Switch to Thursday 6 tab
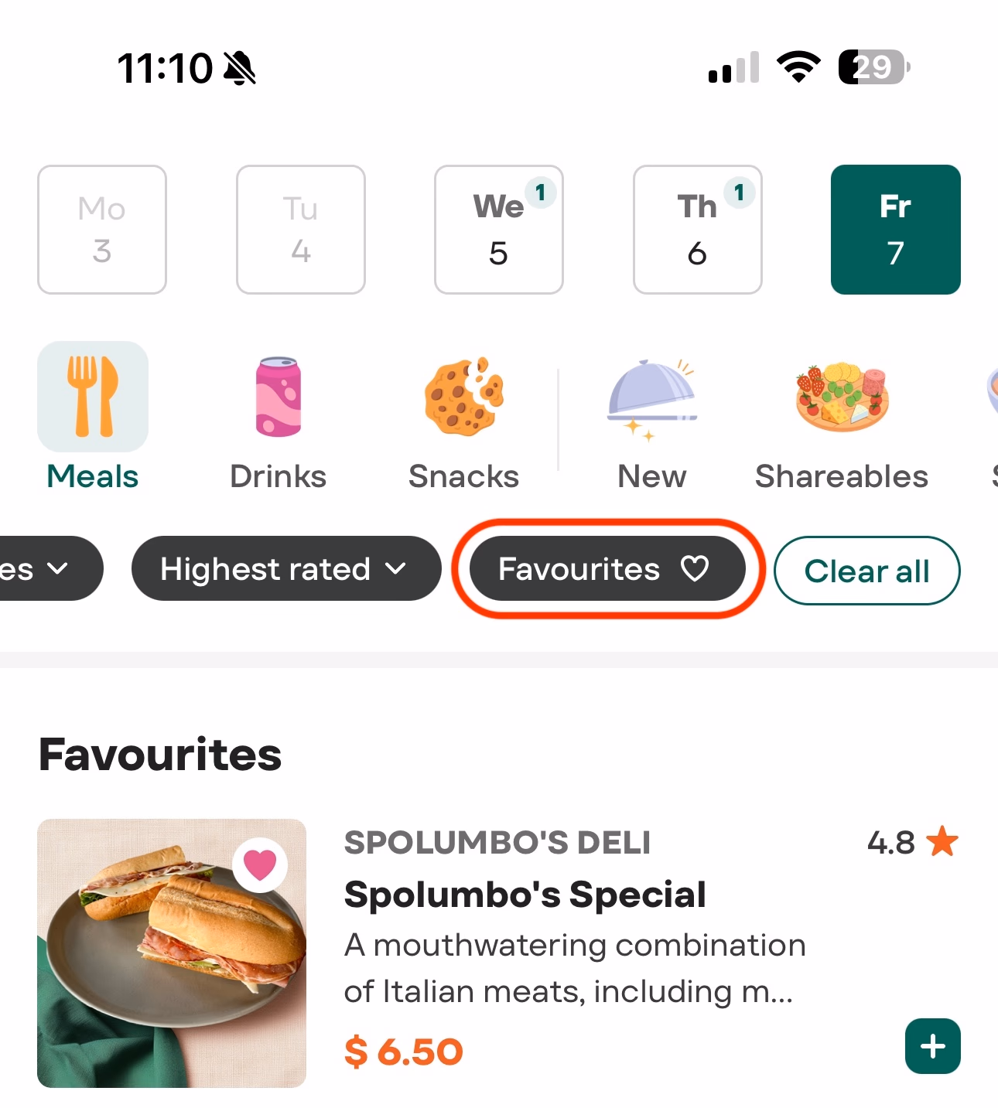The image size is (998, 1108). point(697,230)
